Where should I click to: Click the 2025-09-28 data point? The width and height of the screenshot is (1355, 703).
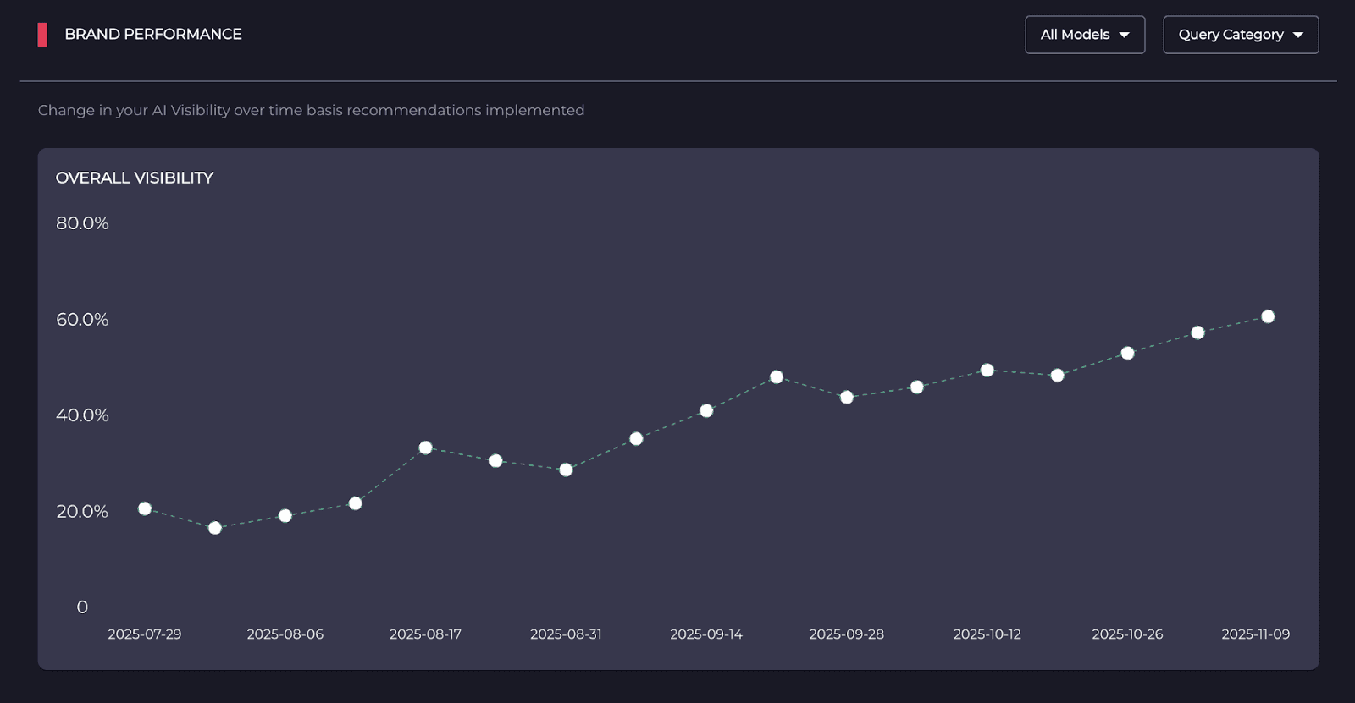pyautogui.click(x=847, y=397)
